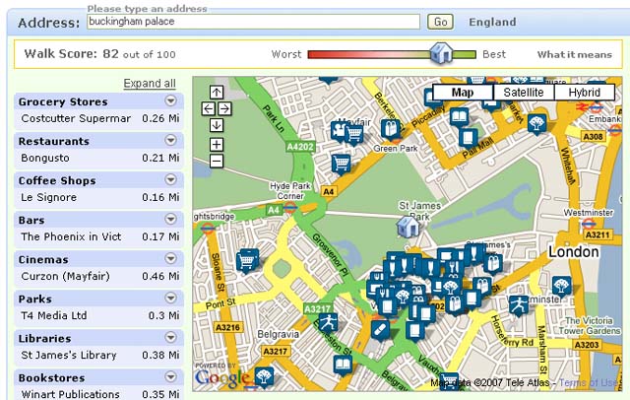The width and height of the screenshot is (630, 400).
Task: Click the open book marker near Piccadilly
Action: point(459,117)
